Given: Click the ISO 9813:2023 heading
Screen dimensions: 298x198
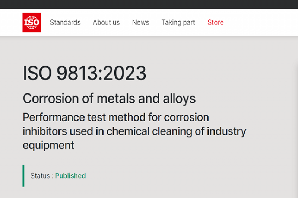Looking at the screenshot, I should click(x=85, y=73).
